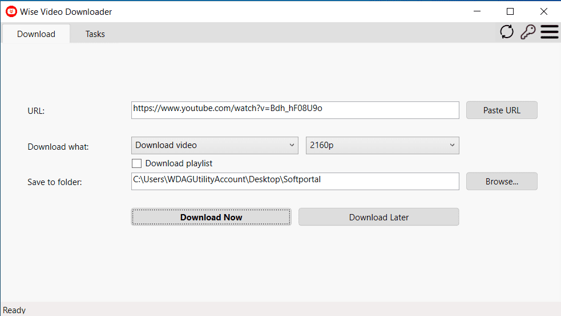Open the hamburger menu icon
Viewport: 561px width, 316px height.
click(550, 32)
